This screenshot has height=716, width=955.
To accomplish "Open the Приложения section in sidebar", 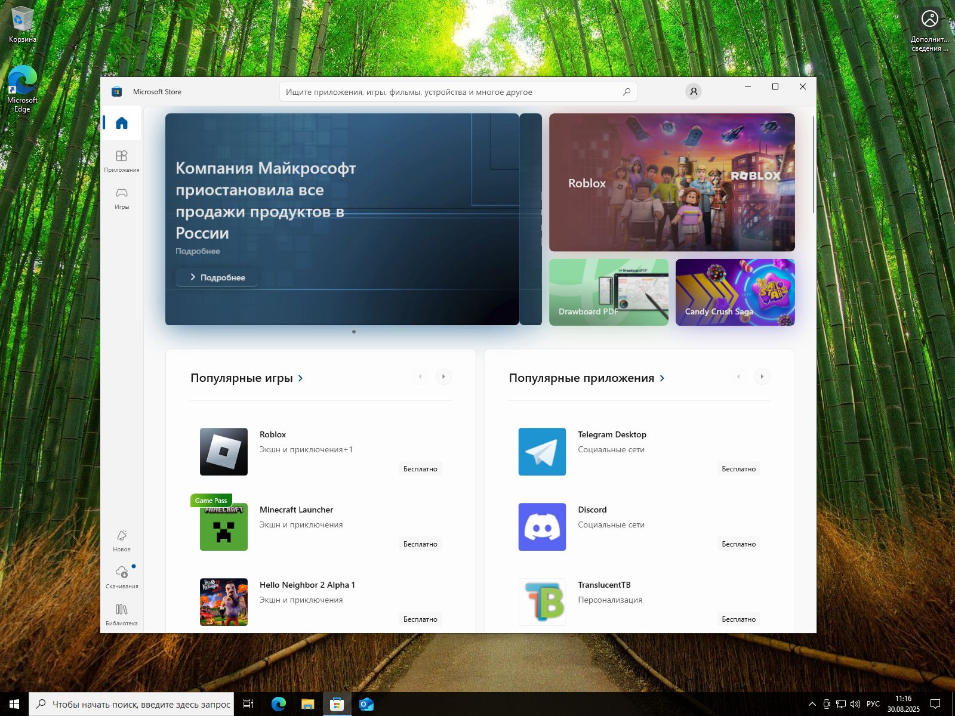I will [x=122, y=161].
